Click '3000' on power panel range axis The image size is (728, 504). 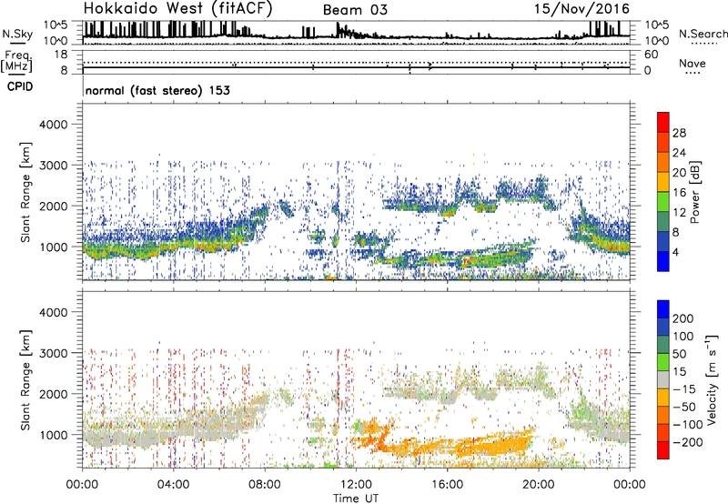[54, 166]
